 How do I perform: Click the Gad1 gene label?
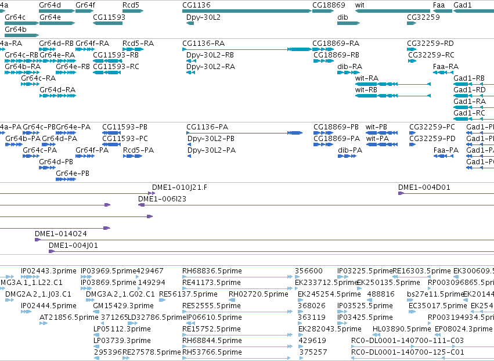click(x=463, y=5)
